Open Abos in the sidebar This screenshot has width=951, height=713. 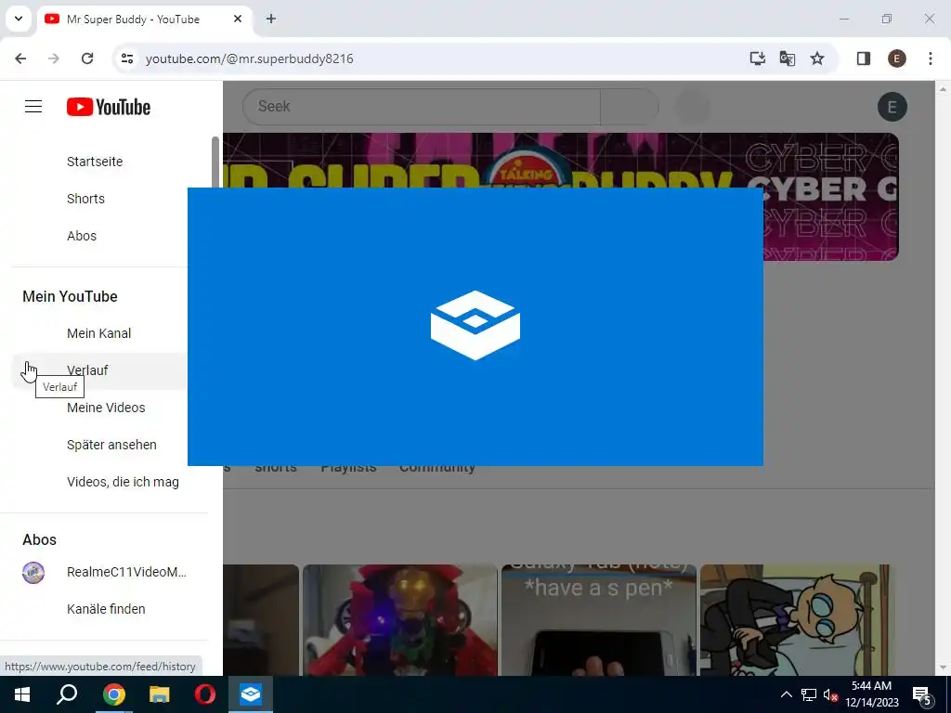[82, 236]
